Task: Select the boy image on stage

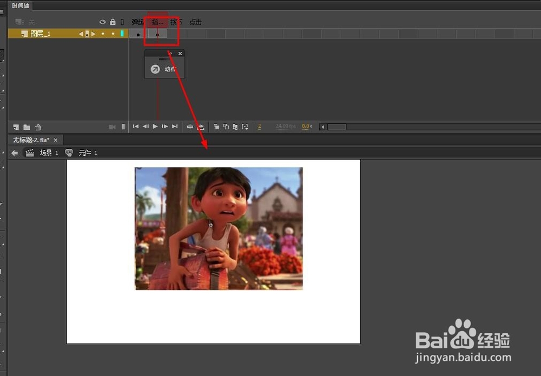Action: [219, 228]
